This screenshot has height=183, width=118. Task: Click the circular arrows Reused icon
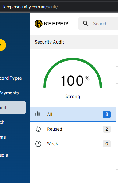(x=38, y=129)
